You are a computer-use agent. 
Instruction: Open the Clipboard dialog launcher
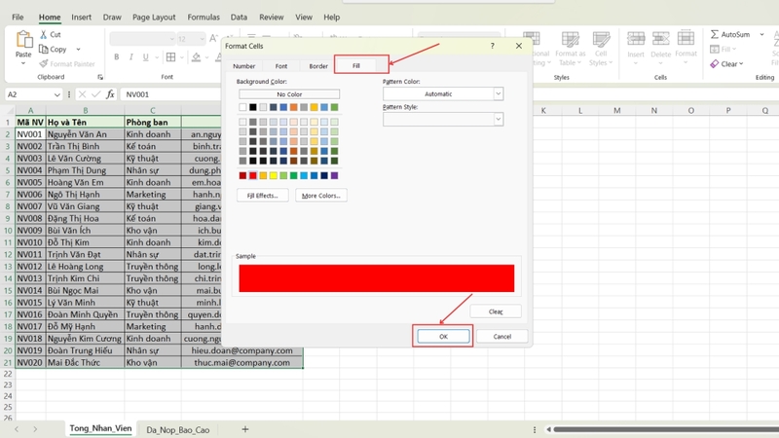100,77
